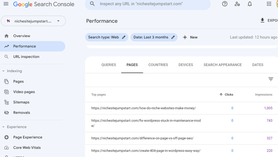278x157 pixels.
Task: Open the fix-wordpress-stuck-in-maintenance-mode row
Action: click(182, 123)
